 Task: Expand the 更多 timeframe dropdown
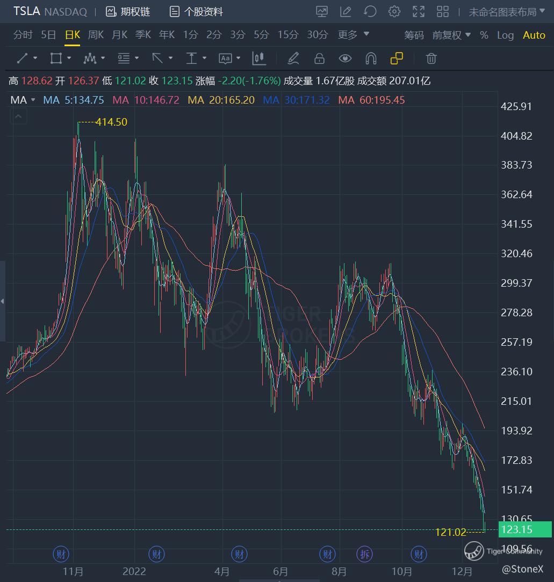[353, 35]
